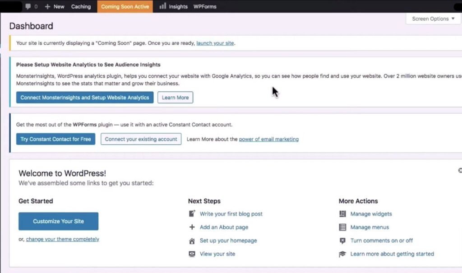462x273 pixels.
Task: Click the plus icon beside New
Action: click(47, 6)
